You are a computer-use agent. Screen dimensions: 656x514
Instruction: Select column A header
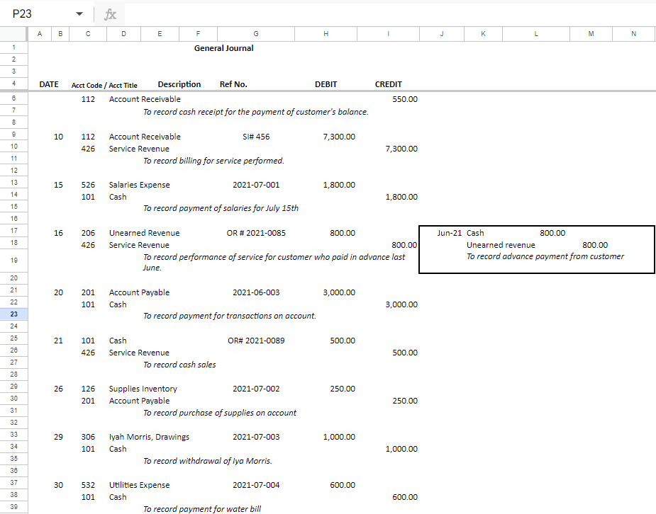pos(40,34)
